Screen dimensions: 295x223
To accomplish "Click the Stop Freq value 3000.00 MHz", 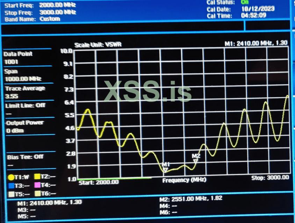I will pyautogui.click(x=58, y=12).
